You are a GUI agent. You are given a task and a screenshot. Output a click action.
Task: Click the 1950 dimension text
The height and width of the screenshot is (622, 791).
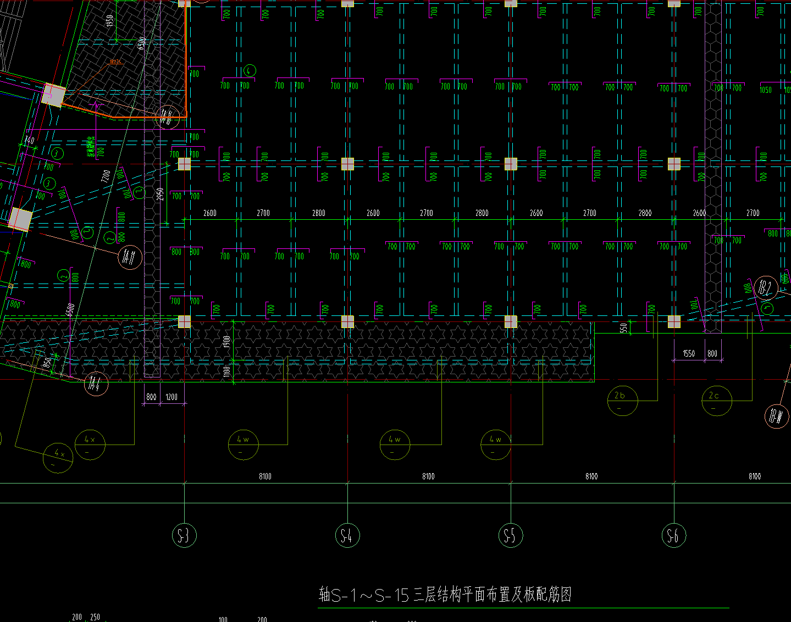[109, 22]
